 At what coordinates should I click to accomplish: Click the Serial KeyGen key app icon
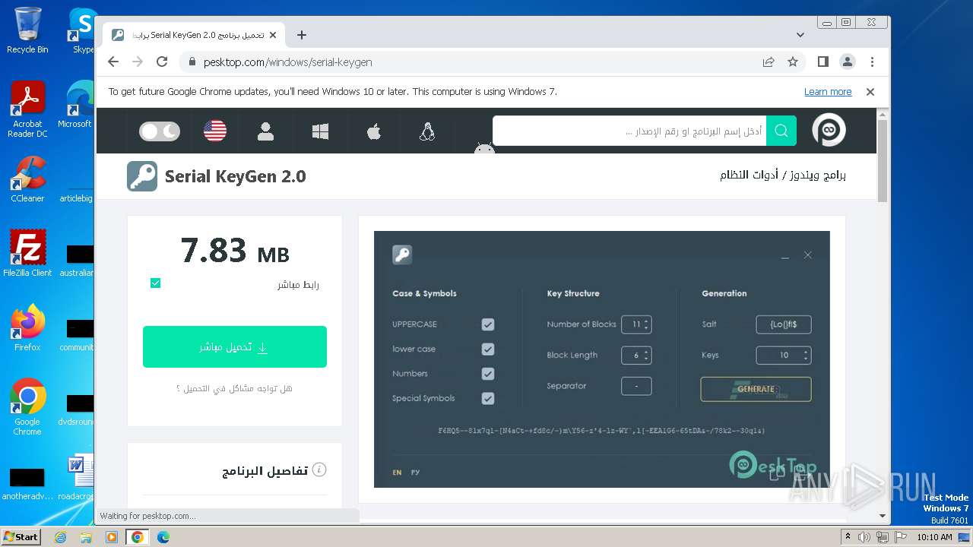142,176
